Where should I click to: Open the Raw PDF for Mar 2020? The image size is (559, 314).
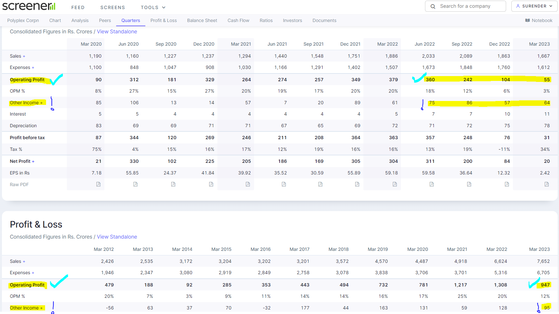[x=98, y=184]
